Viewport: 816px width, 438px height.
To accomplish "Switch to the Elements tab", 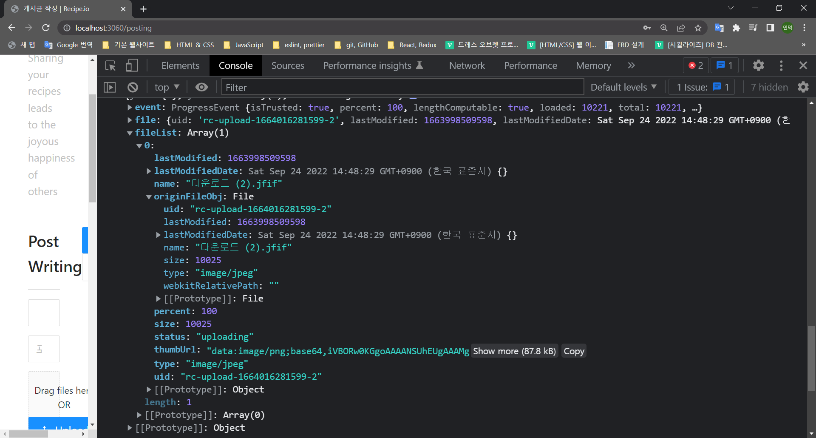I will point(180,65).
